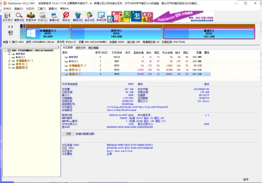This screenshot has width=262, height=183.
Task: Expand the 游戏(E:) tree node
Action: click(x=10, y=68)
